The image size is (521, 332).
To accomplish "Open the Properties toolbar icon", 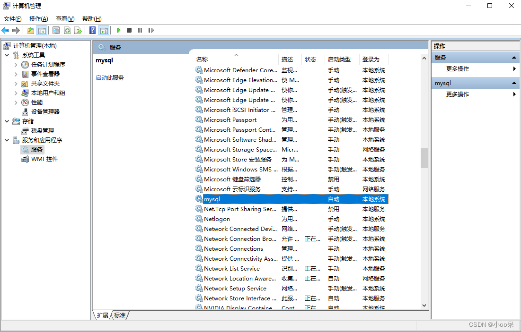I will click(x=56, y=31).
